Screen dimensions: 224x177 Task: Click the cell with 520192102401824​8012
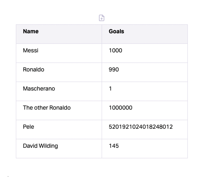click(x=145, y=130)
